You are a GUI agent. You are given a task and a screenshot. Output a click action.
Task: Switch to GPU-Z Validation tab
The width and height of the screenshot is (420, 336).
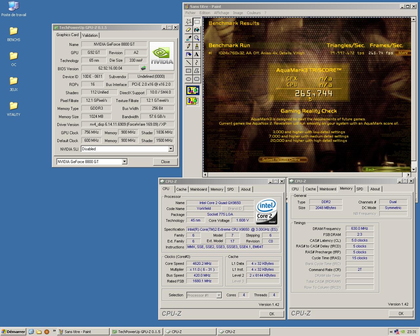pyautogui.click(x=90, y=35)
